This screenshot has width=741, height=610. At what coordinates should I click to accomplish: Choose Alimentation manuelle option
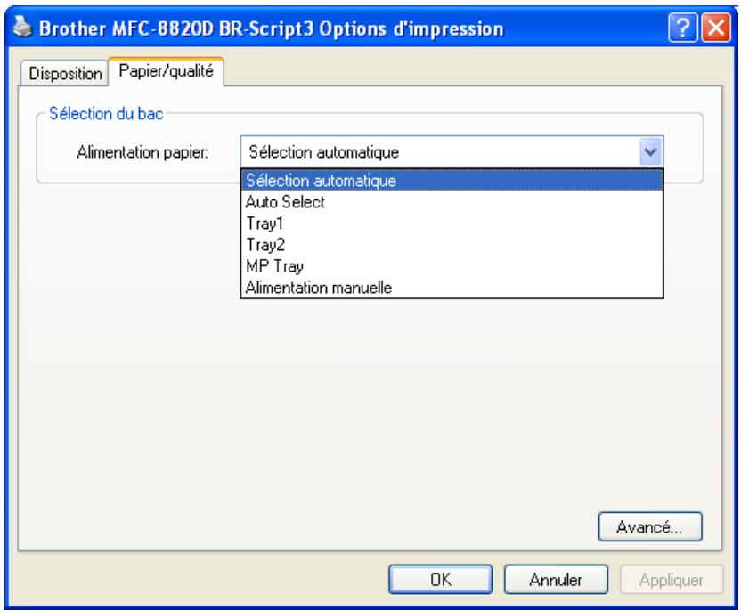[x=452, y=288]
